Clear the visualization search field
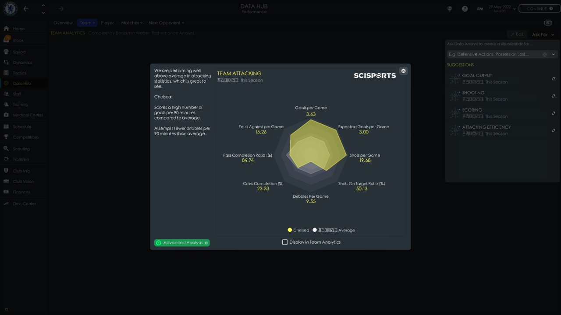This screenshot has height=315, width=561. point(545,54)
